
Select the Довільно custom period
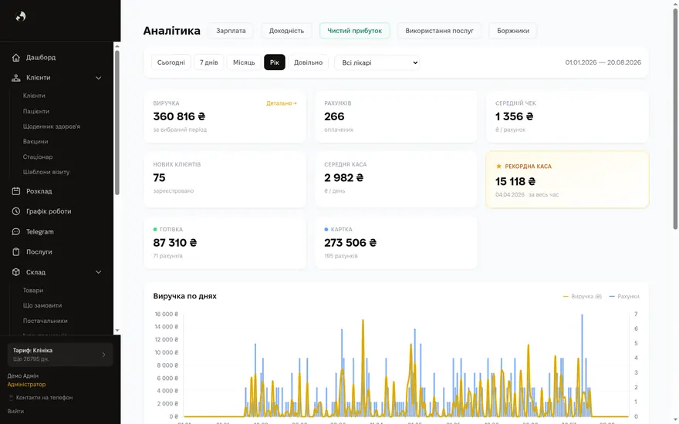(309, 62)
